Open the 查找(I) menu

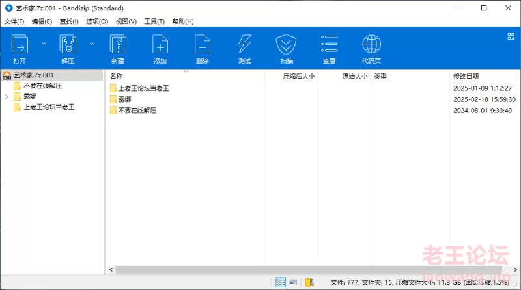click(x=69, y=21)
